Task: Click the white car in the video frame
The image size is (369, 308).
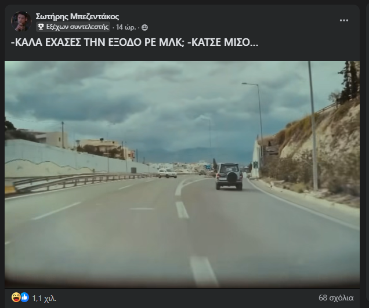Action: click(167, 173)
